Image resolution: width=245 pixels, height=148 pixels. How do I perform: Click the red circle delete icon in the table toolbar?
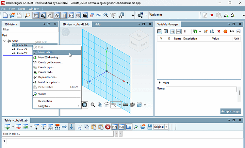pos(108,127)
